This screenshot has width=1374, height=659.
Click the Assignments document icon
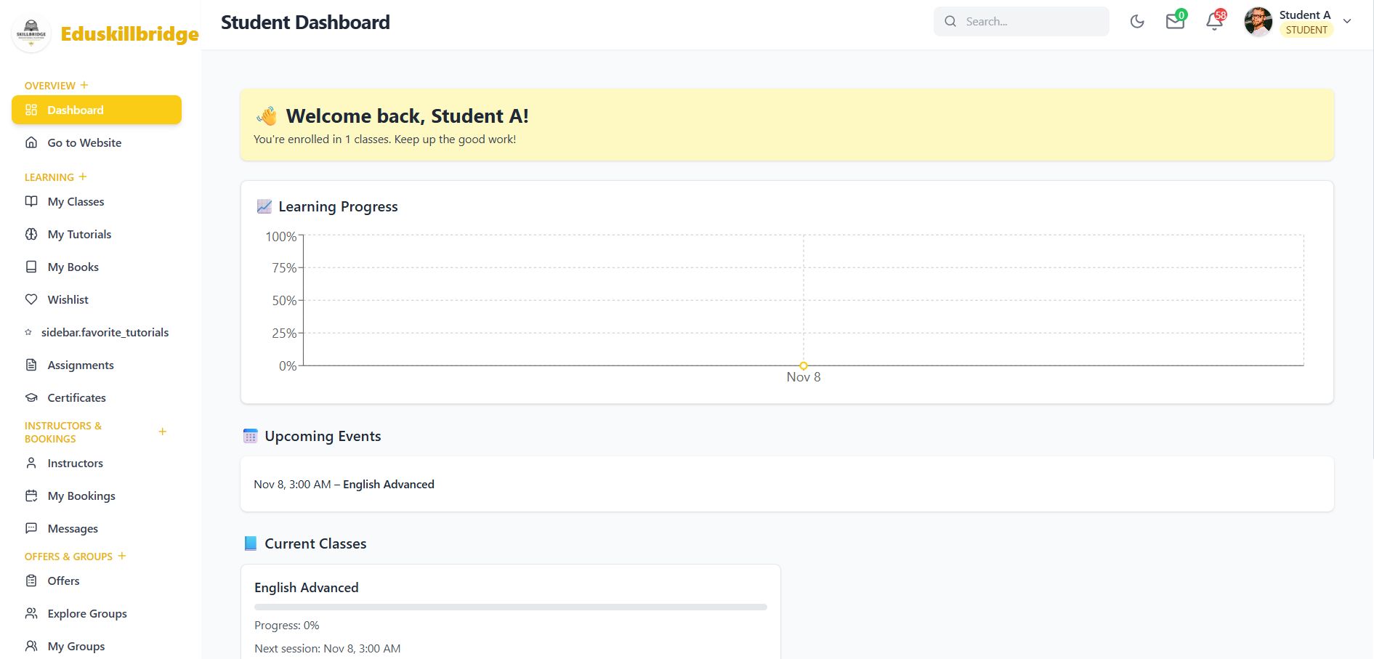pos(31,365)
